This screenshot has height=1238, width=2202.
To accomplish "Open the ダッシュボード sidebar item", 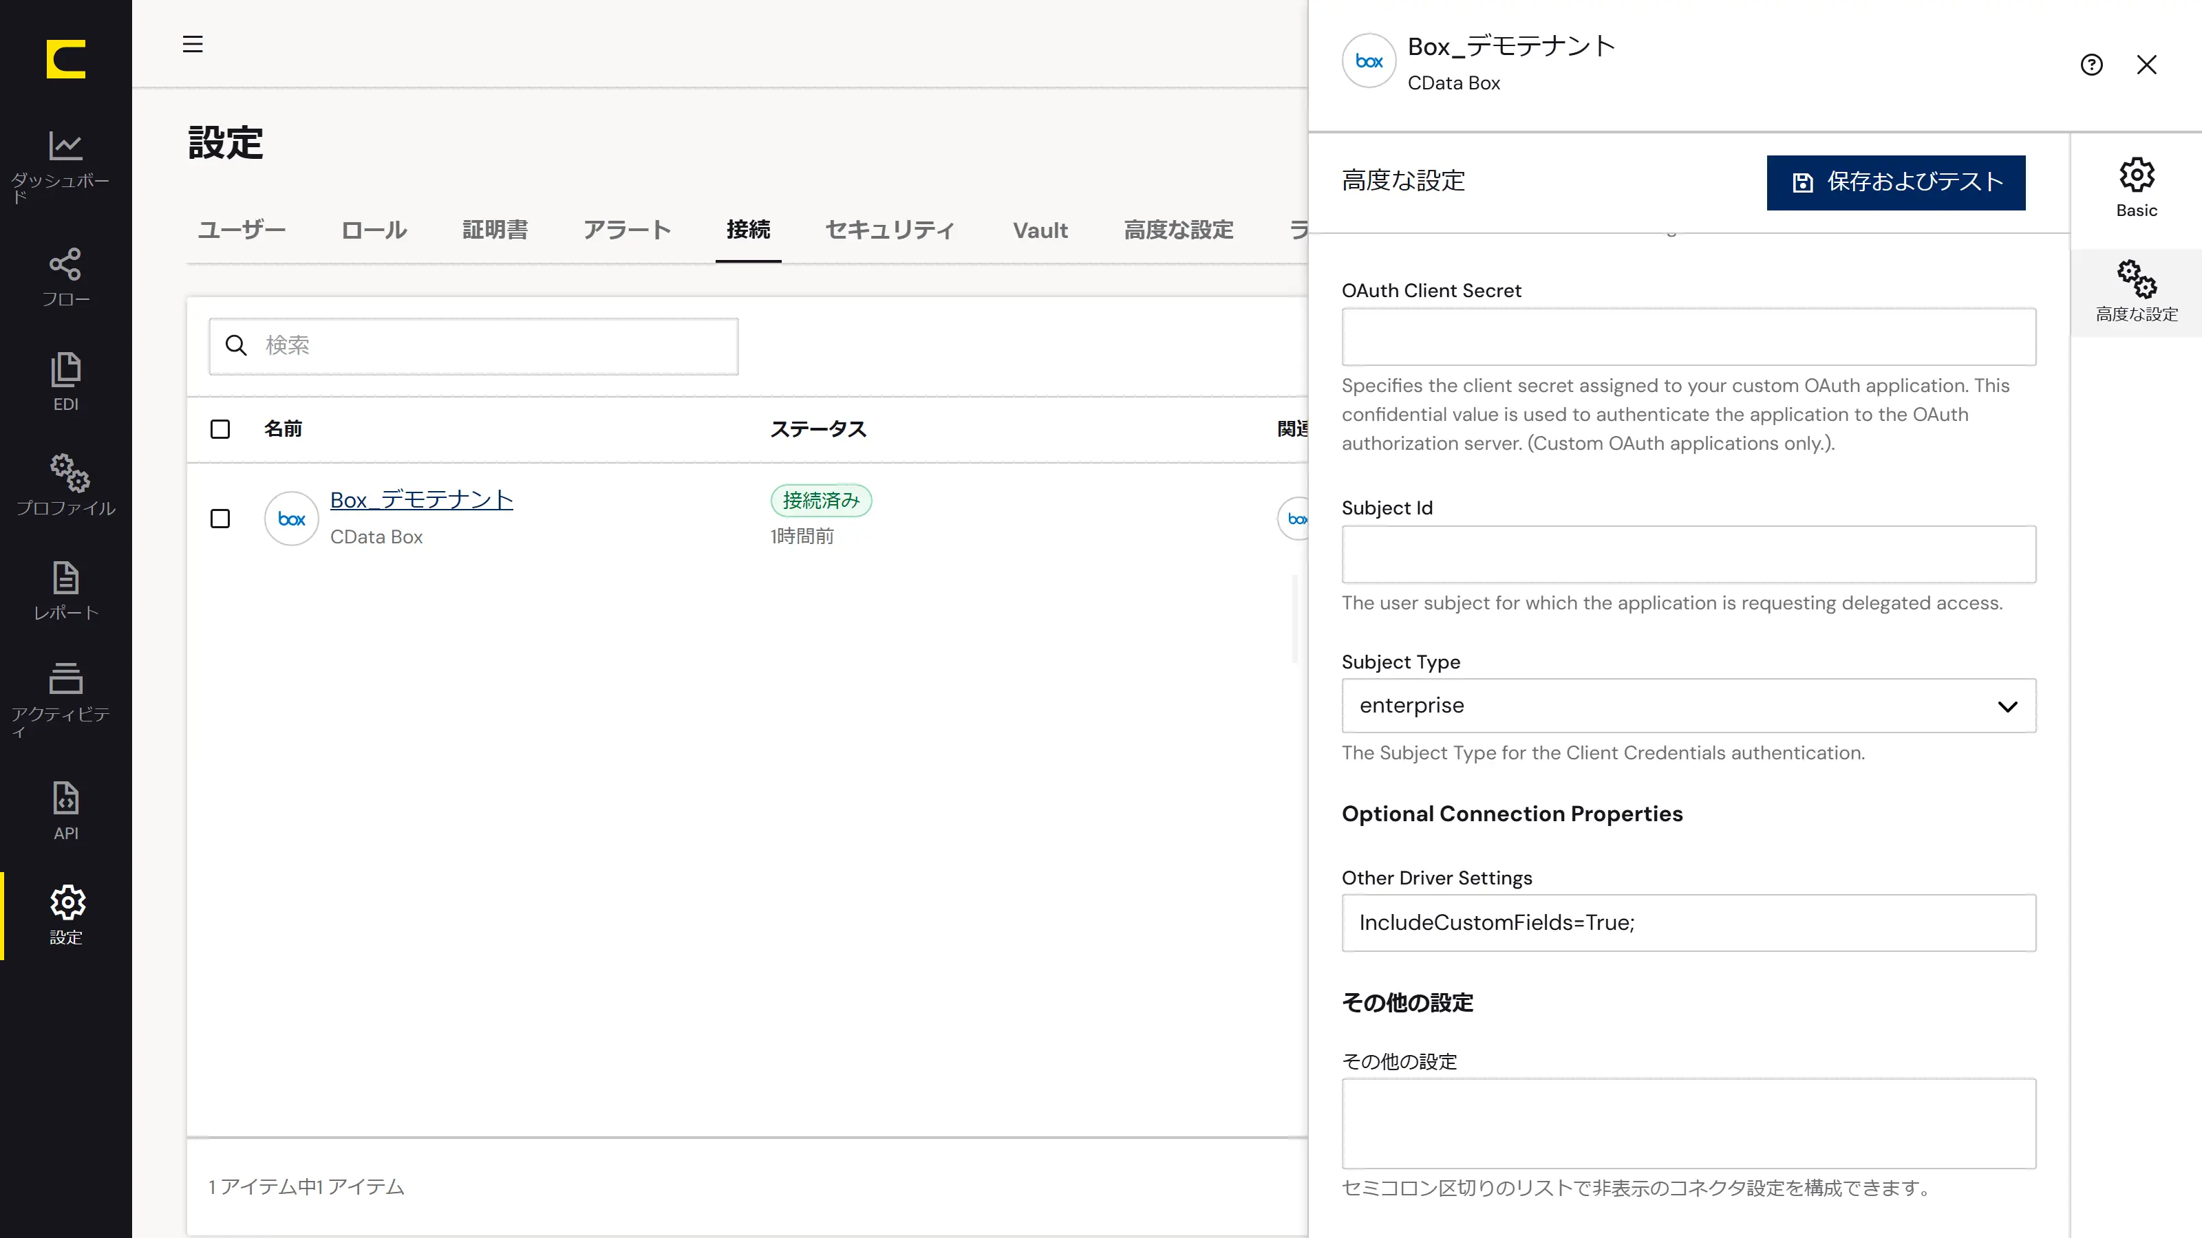I will pyautogui.click(x=66, y=166).
